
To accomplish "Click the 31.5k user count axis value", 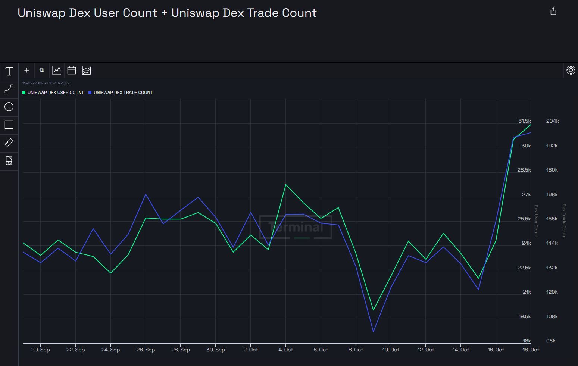I will pyautogui.click(x=524, y=121).
